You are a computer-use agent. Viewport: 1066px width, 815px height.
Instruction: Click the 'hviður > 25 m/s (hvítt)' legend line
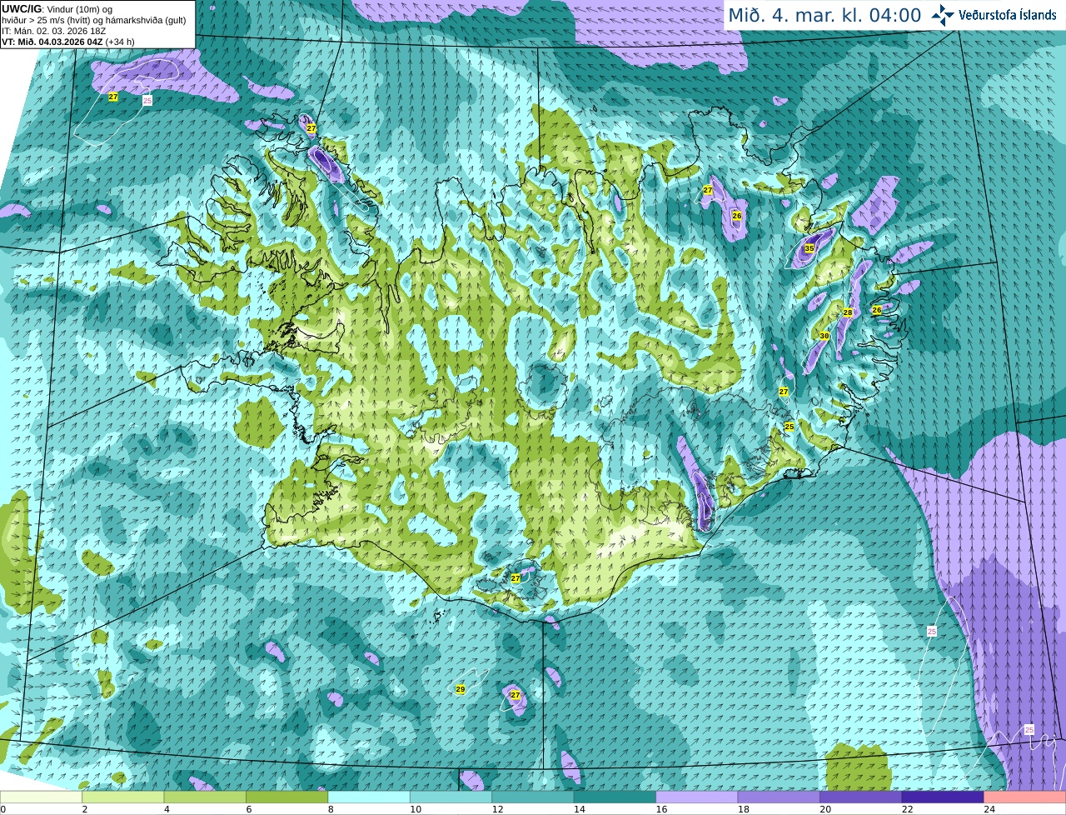tap(93, 20)
